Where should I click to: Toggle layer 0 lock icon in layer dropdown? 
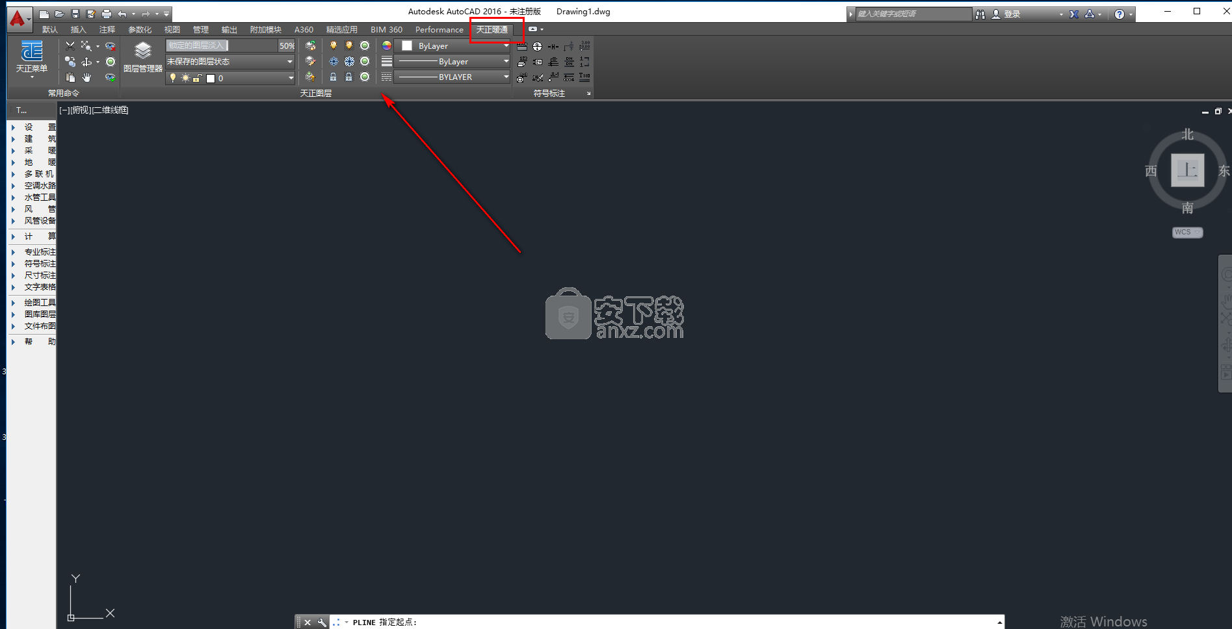[198, 78]
